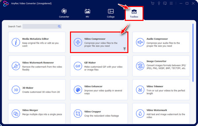Click the 3D Maker icon

coord(16,90)
